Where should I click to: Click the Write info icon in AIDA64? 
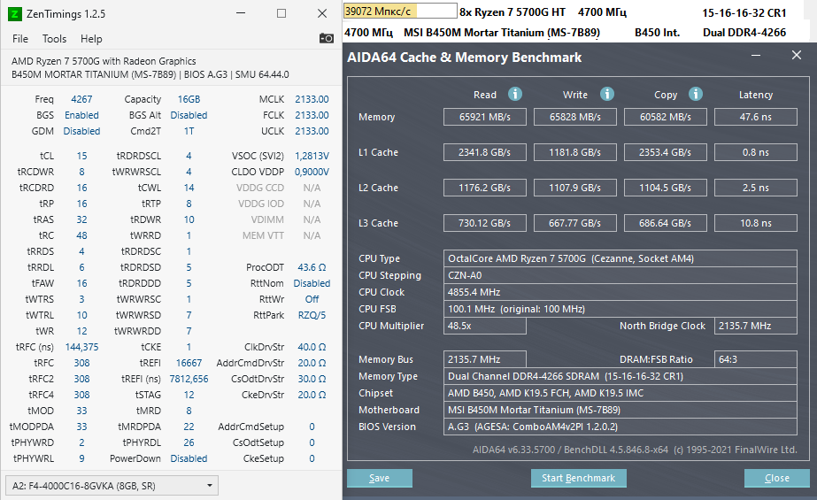[607, 94]
